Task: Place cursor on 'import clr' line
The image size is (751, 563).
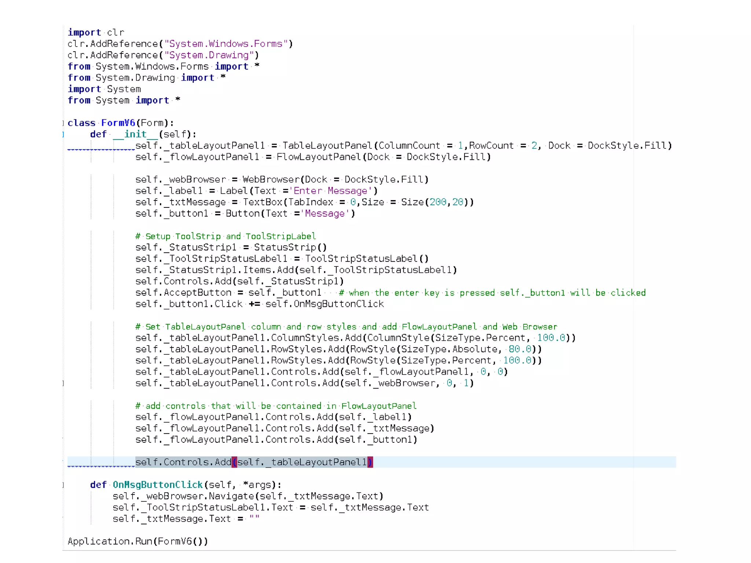Action: click(96, 33)
